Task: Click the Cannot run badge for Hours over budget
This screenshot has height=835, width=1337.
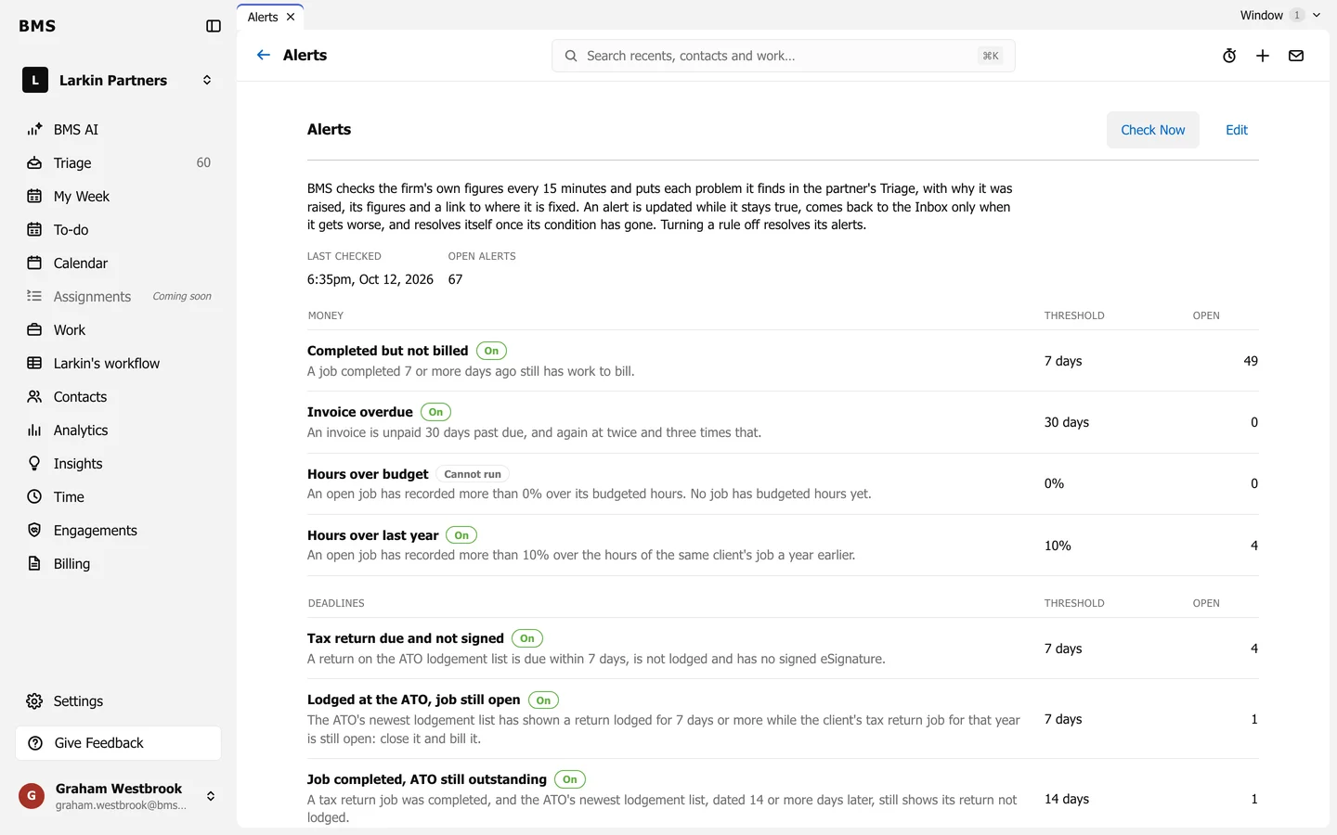Action: tap(473, 474)
